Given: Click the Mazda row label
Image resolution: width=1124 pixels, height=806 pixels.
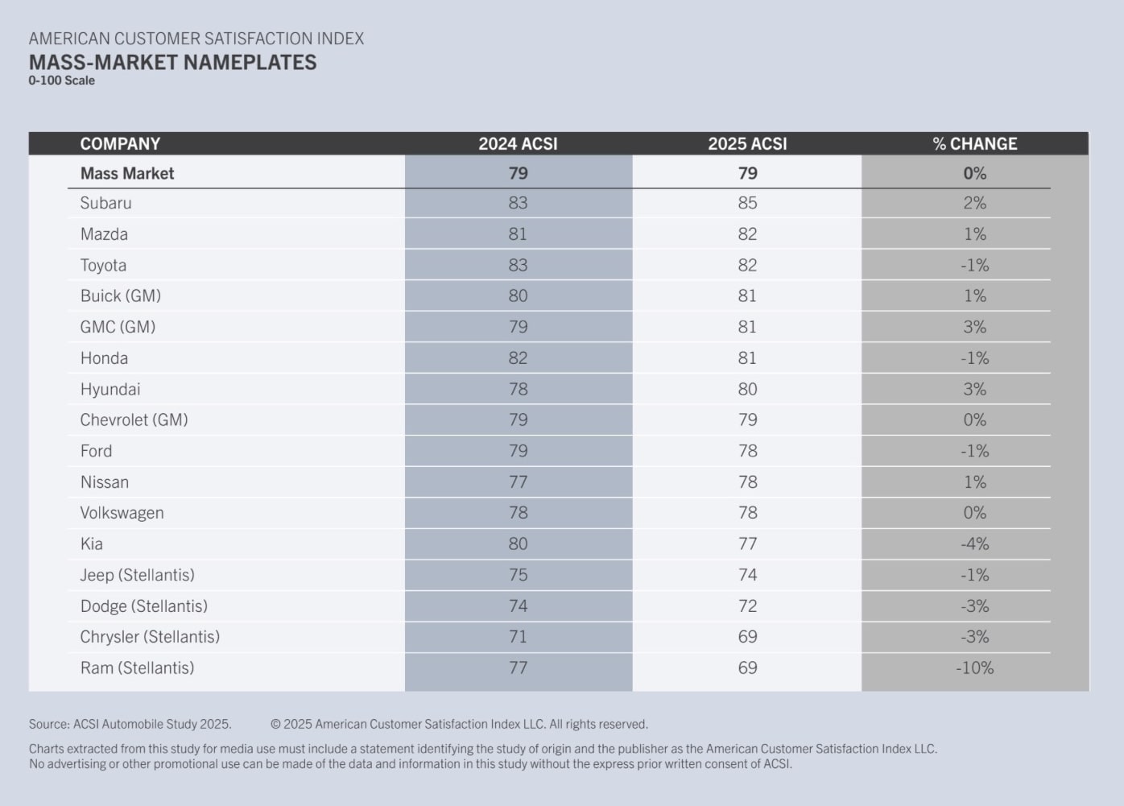Looking at the screenshot, I should click(x=104, y=234).
